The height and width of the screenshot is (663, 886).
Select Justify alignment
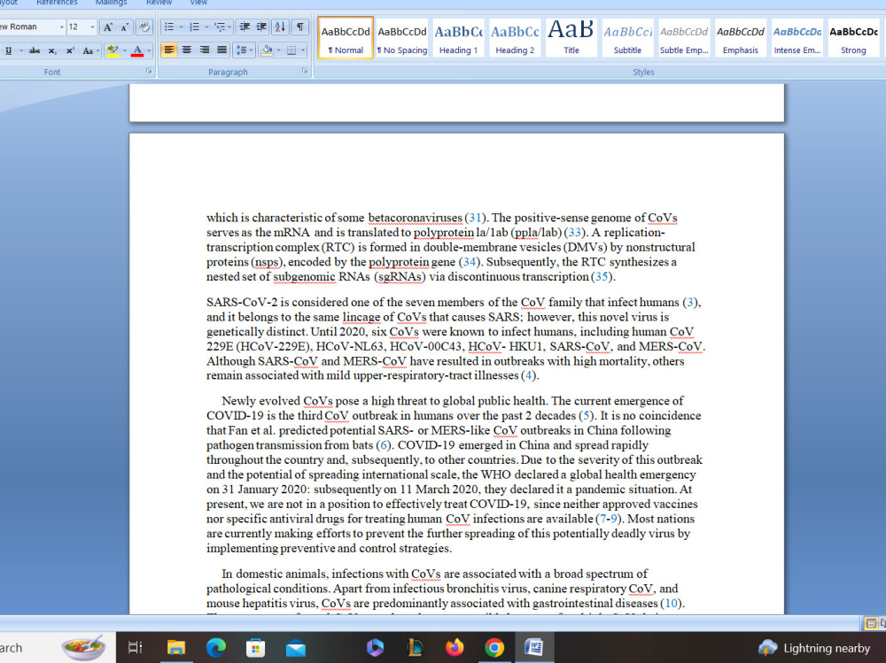coord(222,50)
